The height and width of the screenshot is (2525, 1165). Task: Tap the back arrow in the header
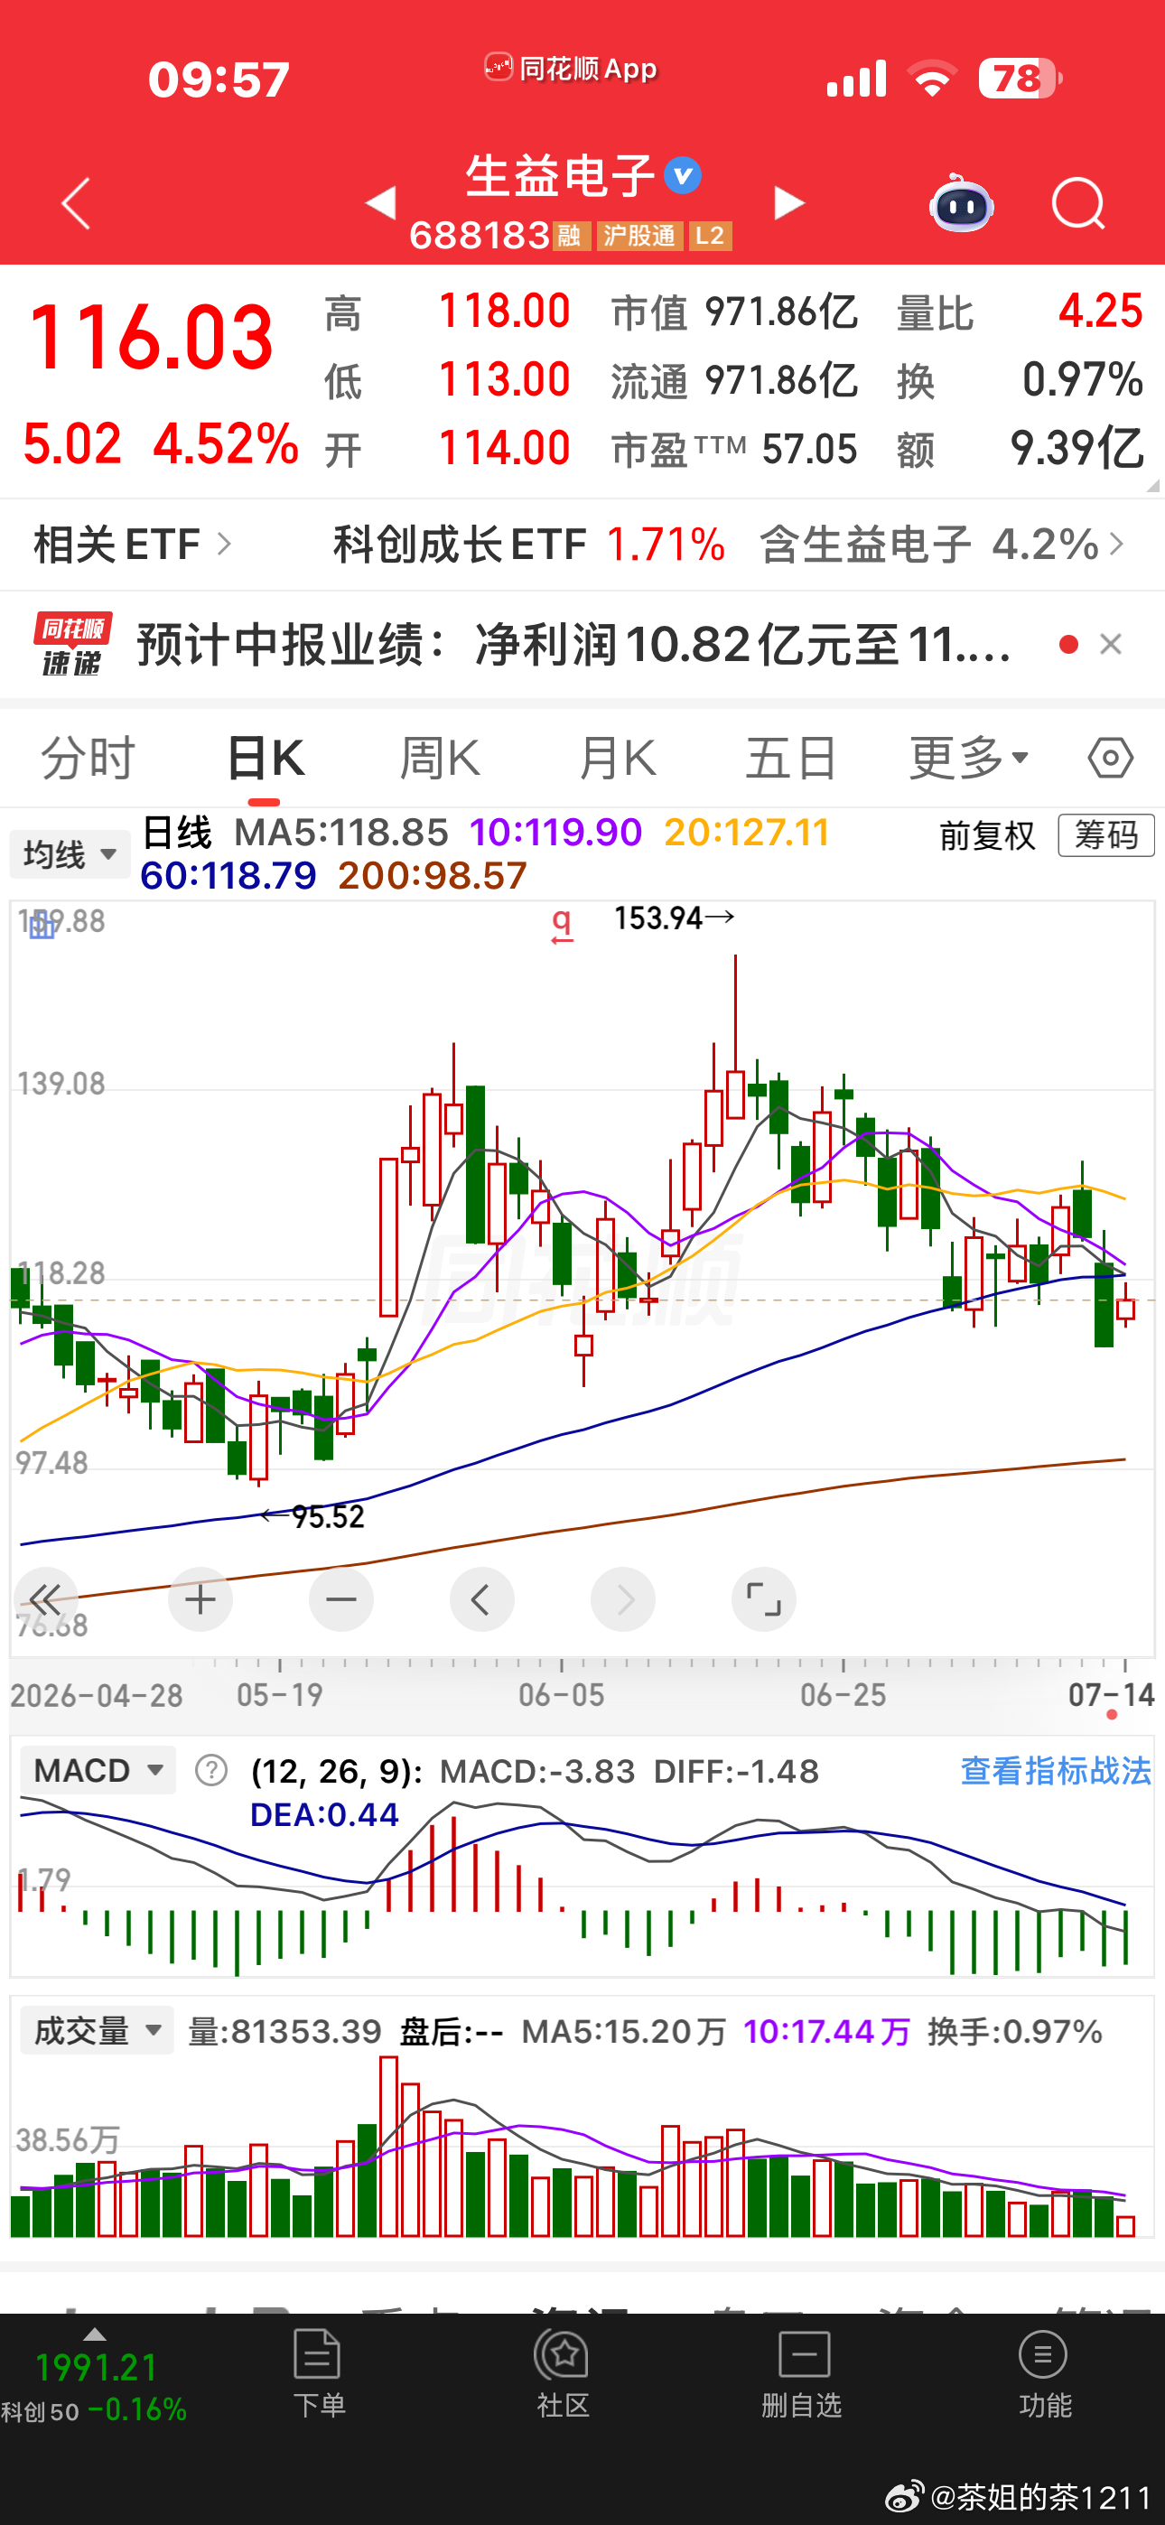77,203
